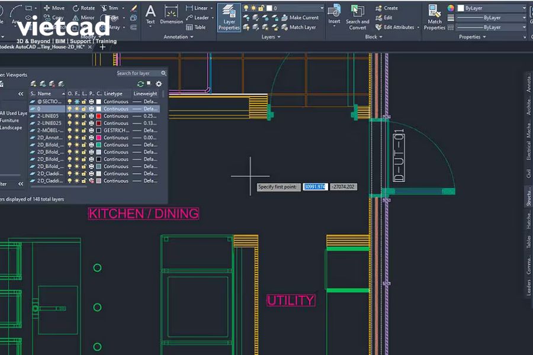Click the Search for layer field
The height and width of the screenshot is (355, 533).
[137, 73]
